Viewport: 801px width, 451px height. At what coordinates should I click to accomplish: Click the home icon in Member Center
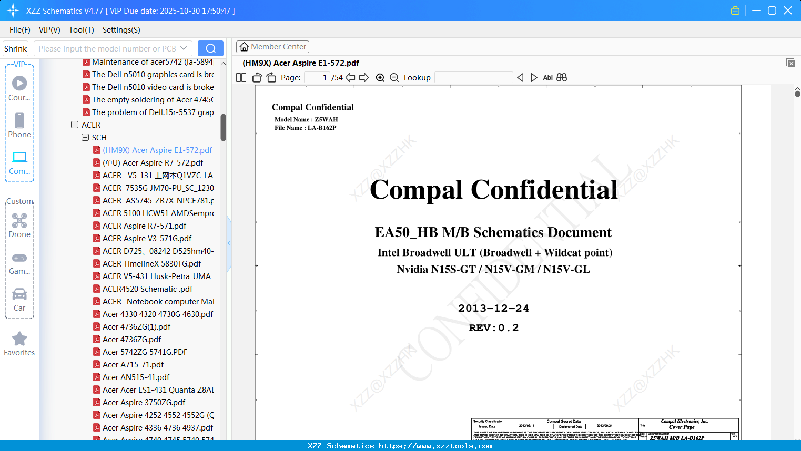(x=244, y=47)
